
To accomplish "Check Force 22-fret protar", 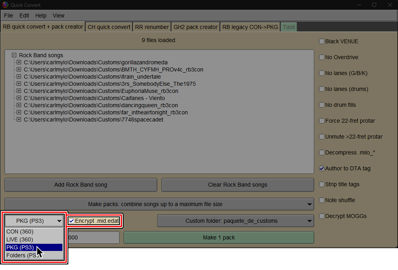I will pos(322,121).
